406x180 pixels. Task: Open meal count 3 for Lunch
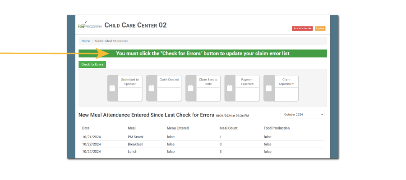click(221, 152)
